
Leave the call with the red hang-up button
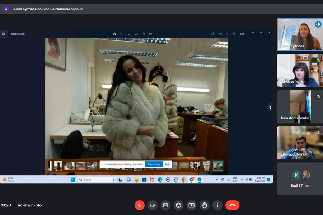pyautogui.click(x=232, y=205)
